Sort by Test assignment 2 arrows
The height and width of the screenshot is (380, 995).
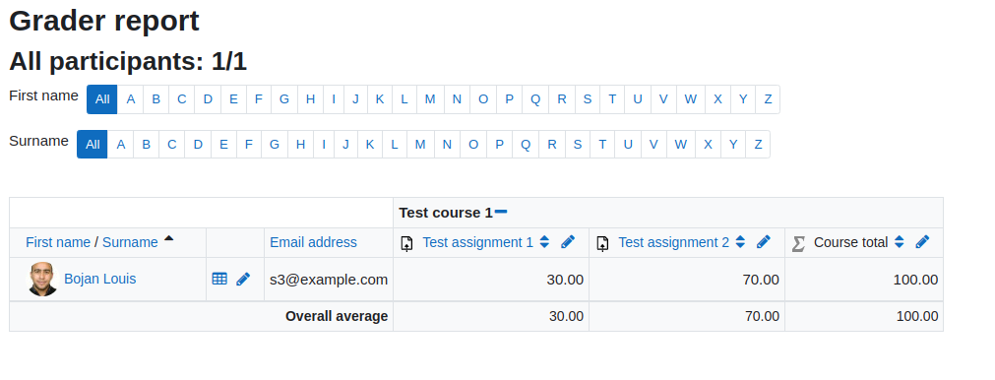[740, 242]
